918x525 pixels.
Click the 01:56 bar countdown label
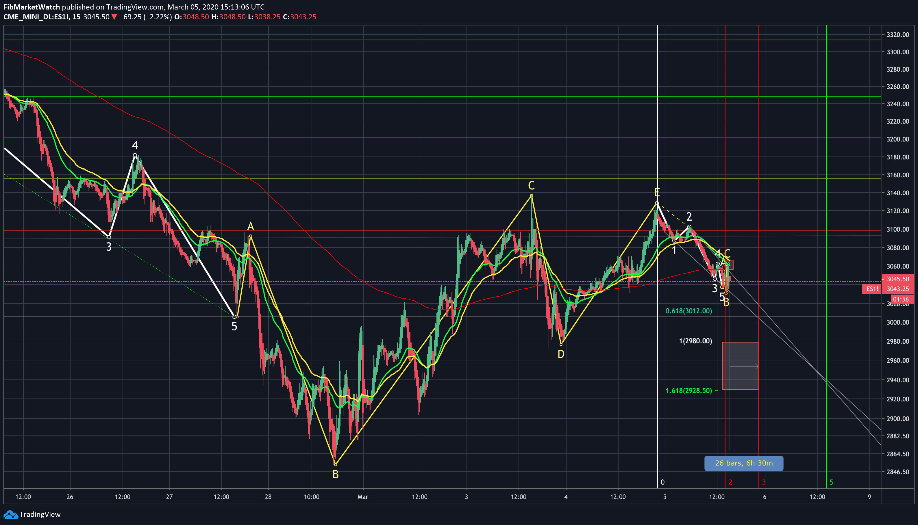coord(902,299)
